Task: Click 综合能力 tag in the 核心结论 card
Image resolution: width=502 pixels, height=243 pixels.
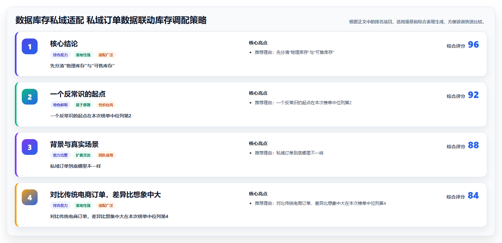Action: (x=60, y=55)
